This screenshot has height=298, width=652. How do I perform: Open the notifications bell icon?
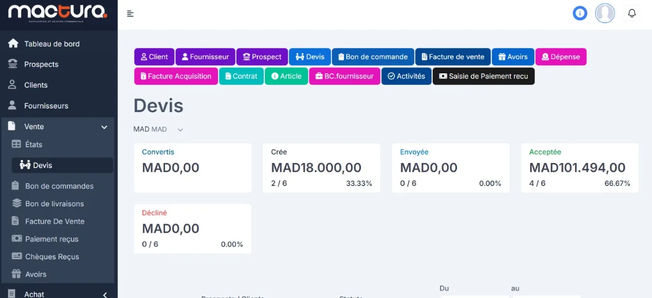pos(632,13)
